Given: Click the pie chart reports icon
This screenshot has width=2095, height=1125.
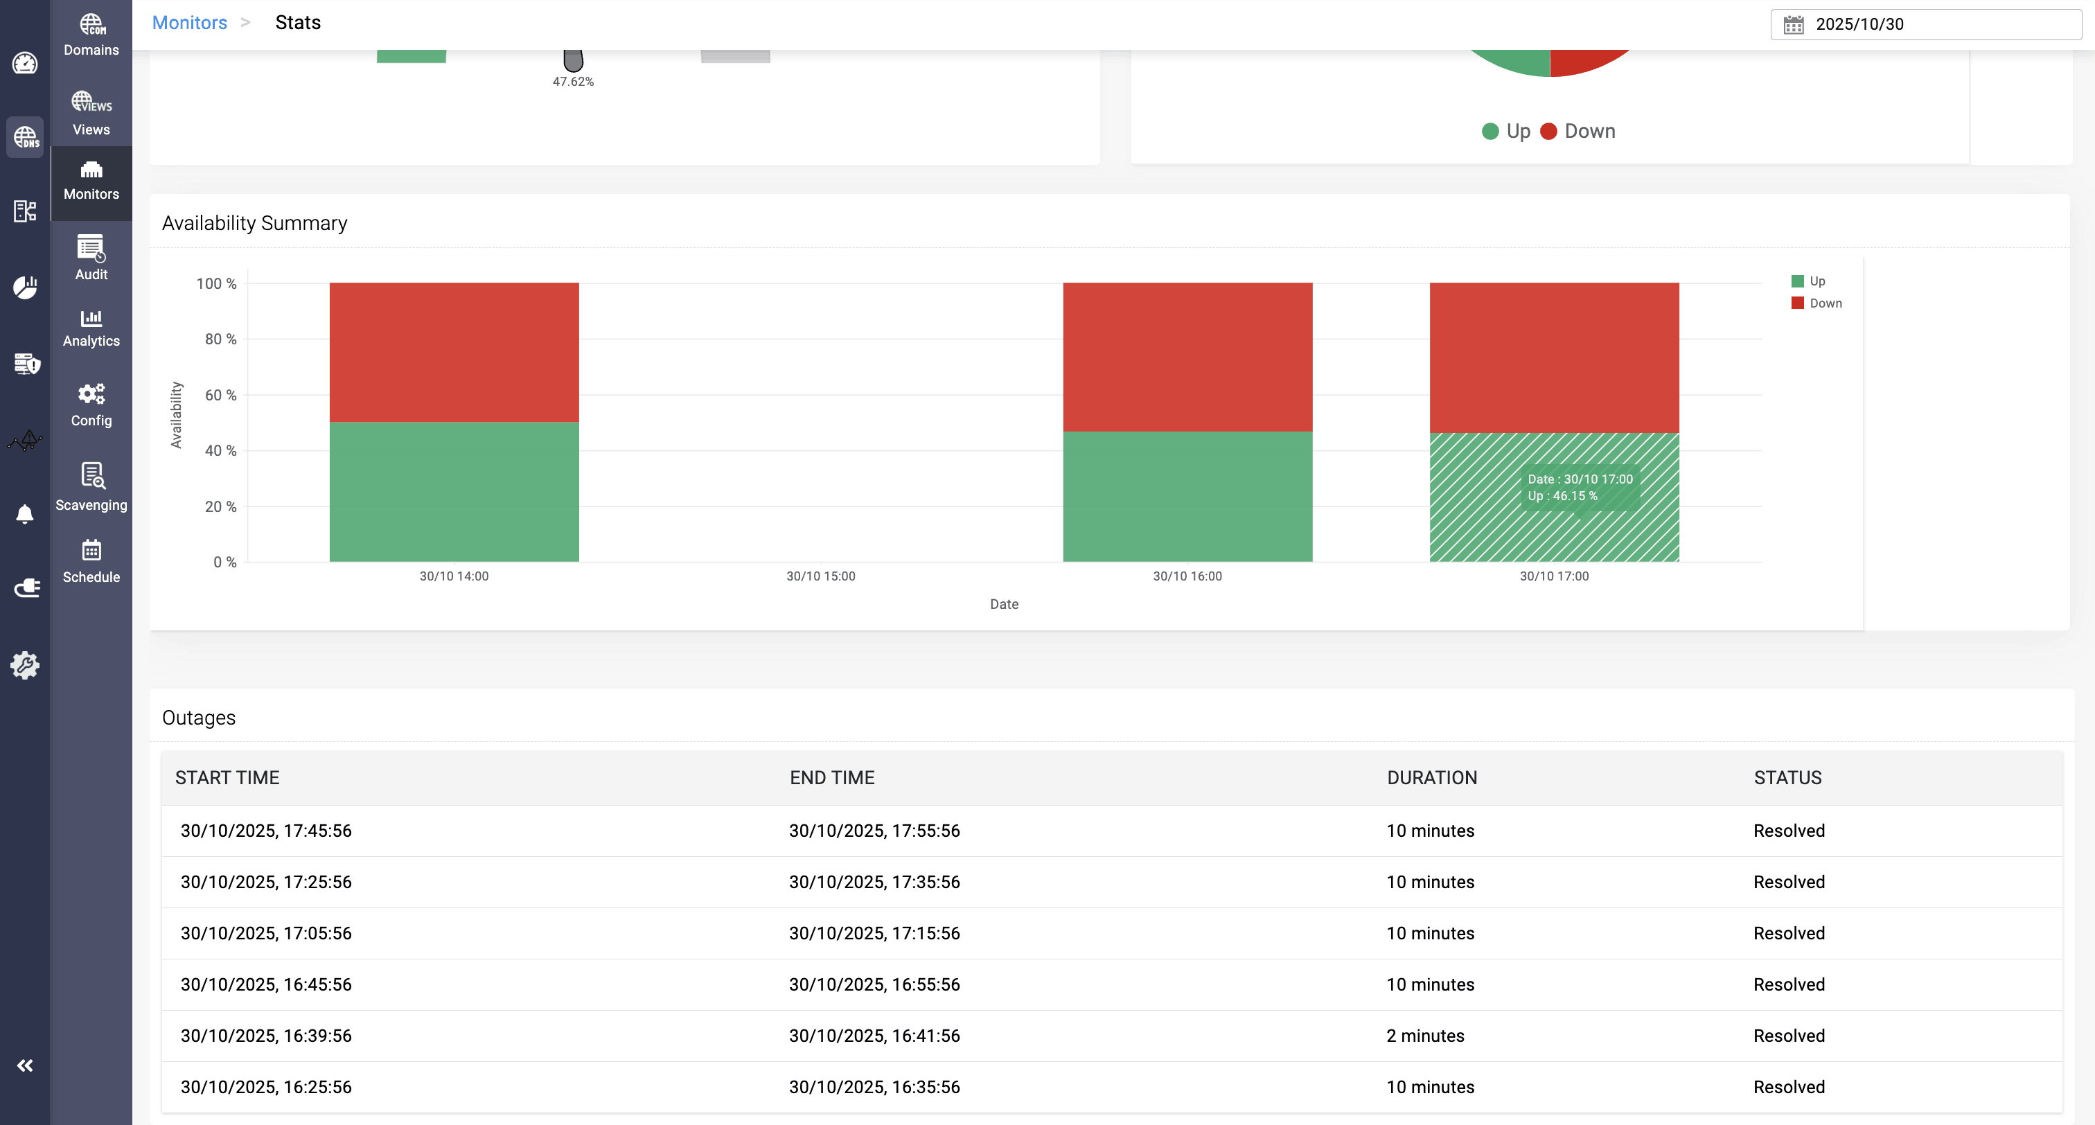Looking at the screenshot, I should tap(24, 287).
